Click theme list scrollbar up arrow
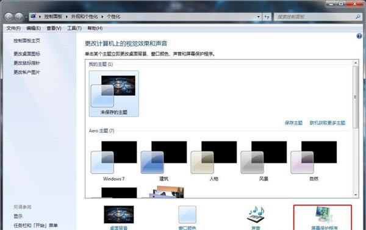366x230 pixels. 356,63
